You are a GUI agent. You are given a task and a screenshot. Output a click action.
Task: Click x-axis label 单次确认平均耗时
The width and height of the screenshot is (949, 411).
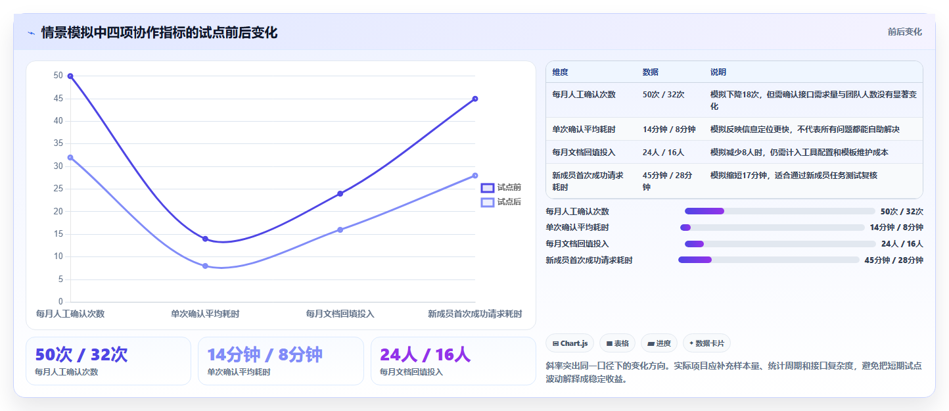(x=205, y=314)
